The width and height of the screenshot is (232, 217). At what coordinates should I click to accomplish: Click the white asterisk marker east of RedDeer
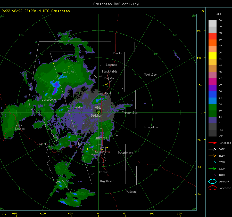(x=122, y=89)
